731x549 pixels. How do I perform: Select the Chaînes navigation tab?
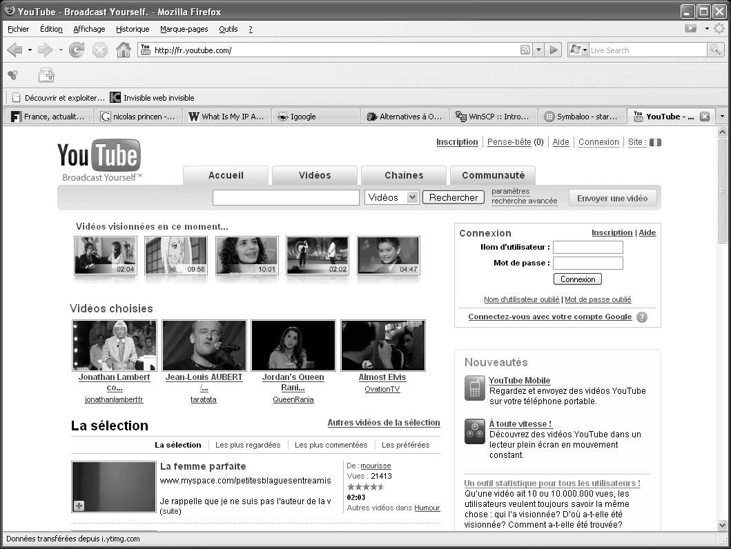pos(404,176)
